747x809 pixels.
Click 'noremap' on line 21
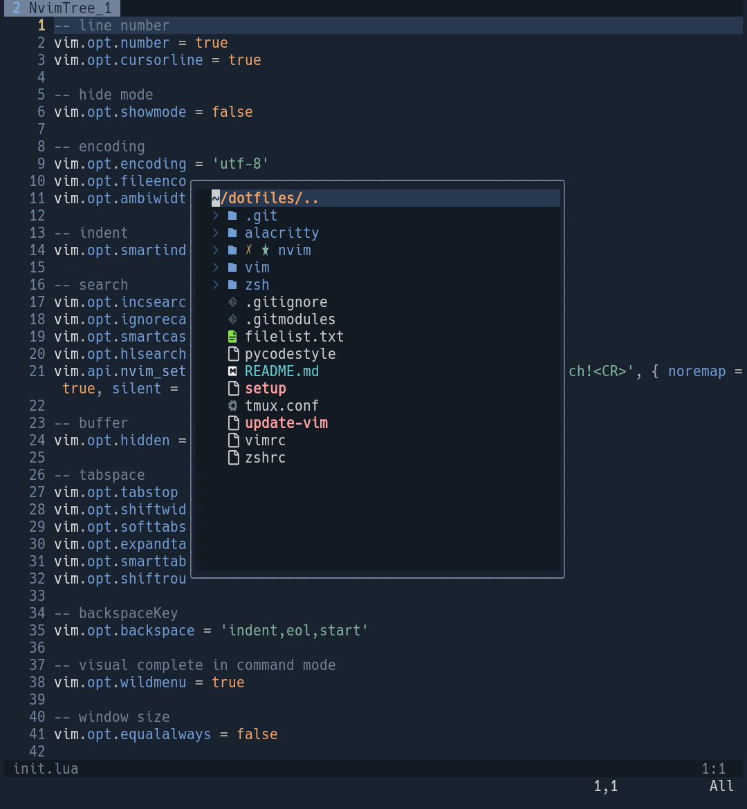(x=697, y=371)
